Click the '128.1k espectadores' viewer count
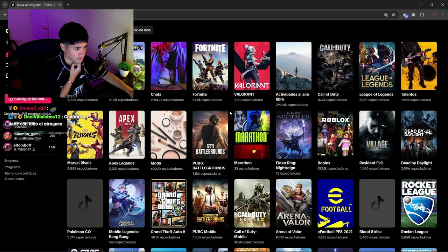Image resolution: width=448 pixels, height=252 pixels. (82, 100)
